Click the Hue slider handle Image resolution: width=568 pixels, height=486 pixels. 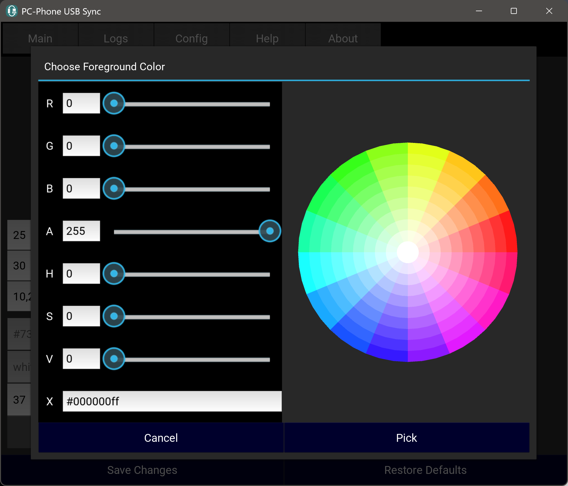(x=114, y=274)
